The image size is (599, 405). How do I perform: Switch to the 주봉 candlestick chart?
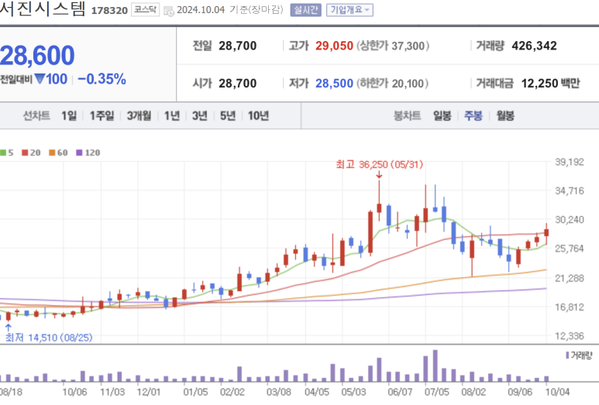[473, 115]
